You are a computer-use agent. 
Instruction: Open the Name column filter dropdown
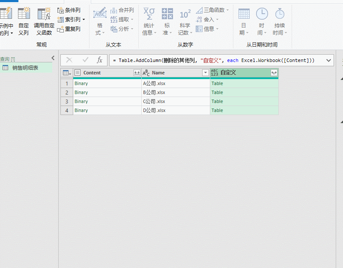[206, 73]
